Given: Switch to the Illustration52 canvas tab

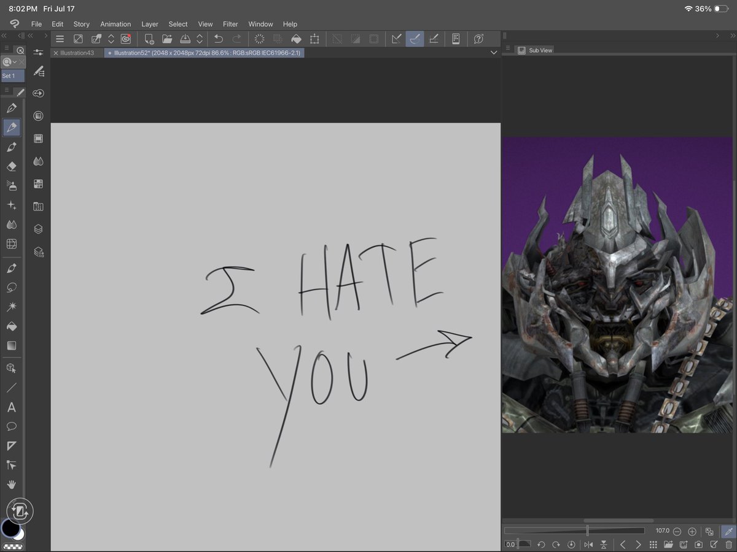Looking at the screenshot, I should coord(204,53).
